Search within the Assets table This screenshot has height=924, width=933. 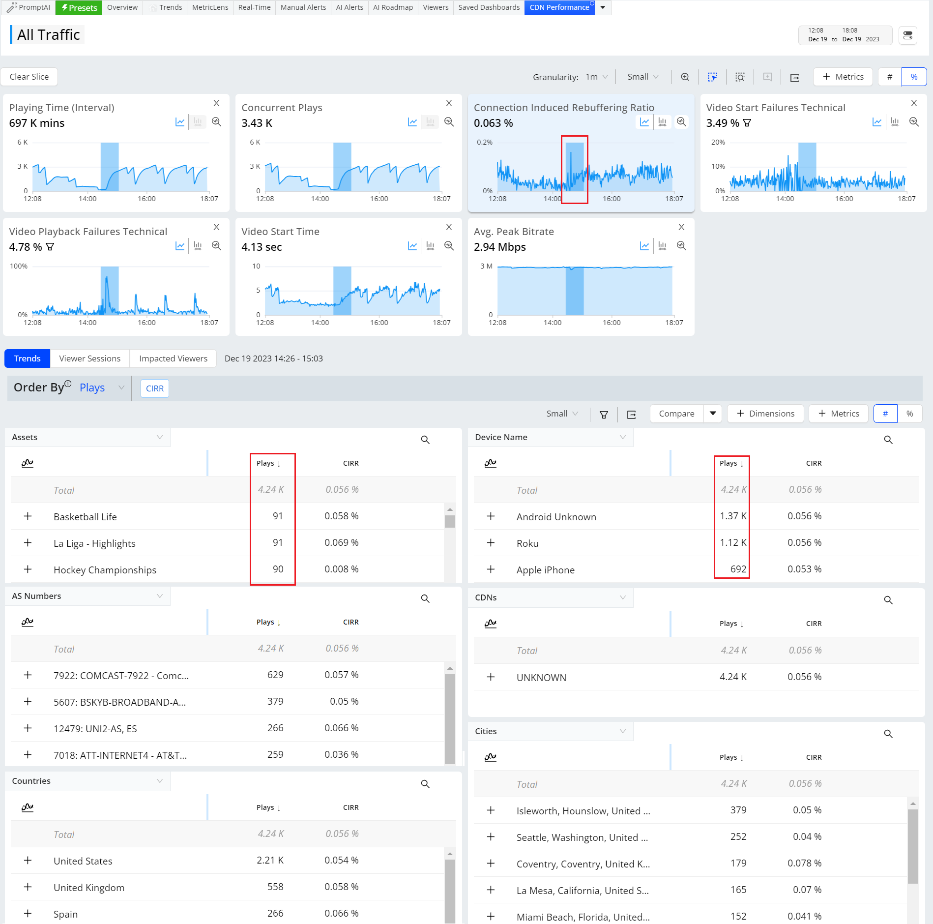point(425,440)
